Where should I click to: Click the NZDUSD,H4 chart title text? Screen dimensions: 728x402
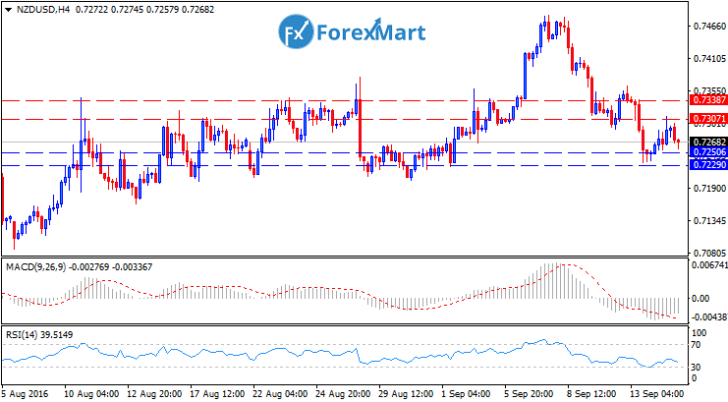[43, 9]
